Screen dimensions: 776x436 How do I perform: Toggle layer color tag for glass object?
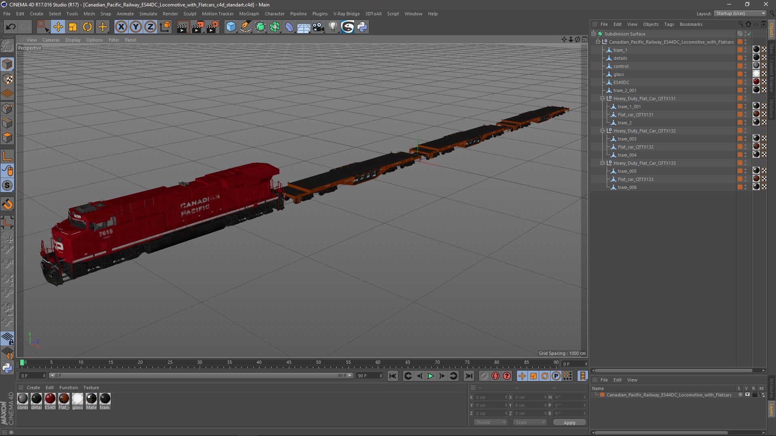(740, 74)
